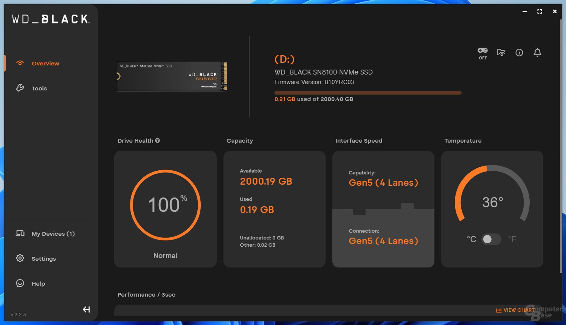Click VIEW CHART link
Screen dimensions: 566x325
pyautogui.click(x=519, y=310)
